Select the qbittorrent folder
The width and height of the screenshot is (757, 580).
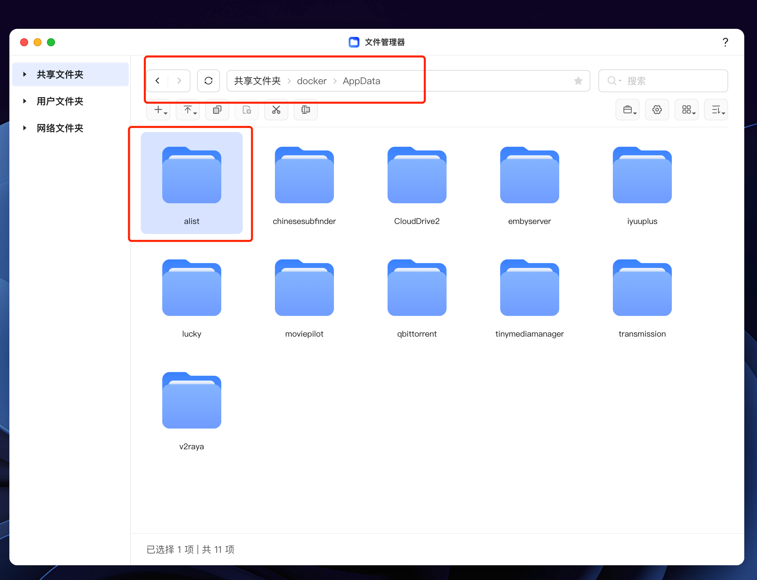(417, 295)
